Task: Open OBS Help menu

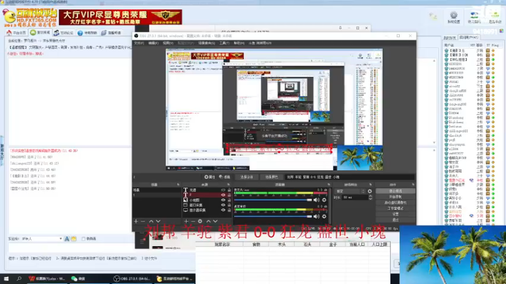Action: [239, 43]
